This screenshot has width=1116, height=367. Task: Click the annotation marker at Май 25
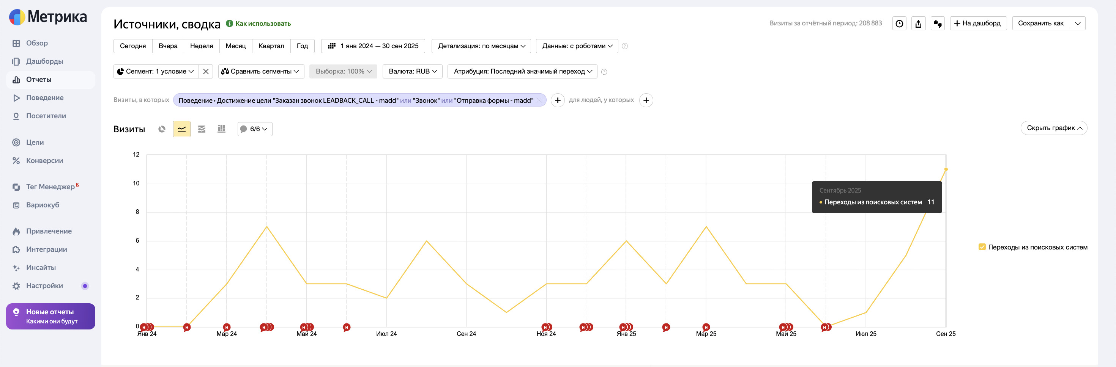point(786,327)
